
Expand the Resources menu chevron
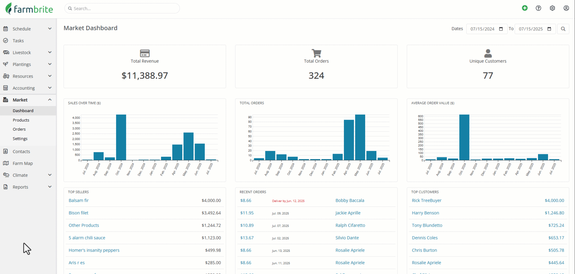point(50,76)
